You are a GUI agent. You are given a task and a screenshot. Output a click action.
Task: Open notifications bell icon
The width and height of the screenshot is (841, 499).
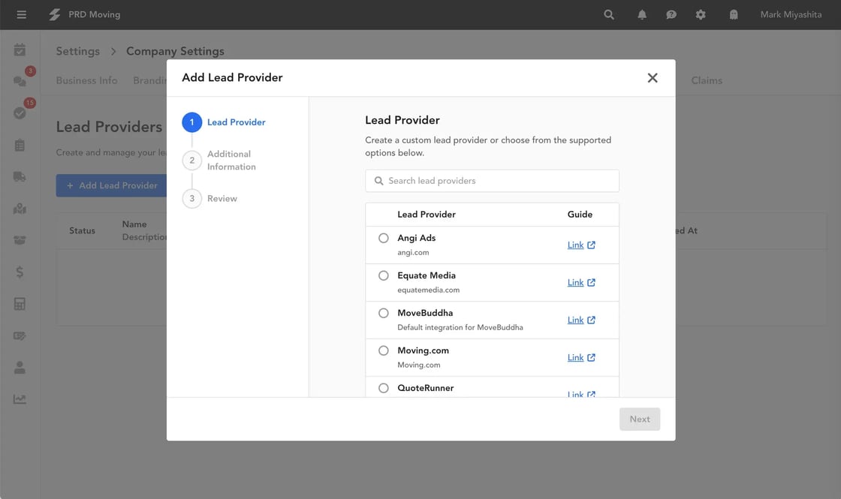coord(642,14)
